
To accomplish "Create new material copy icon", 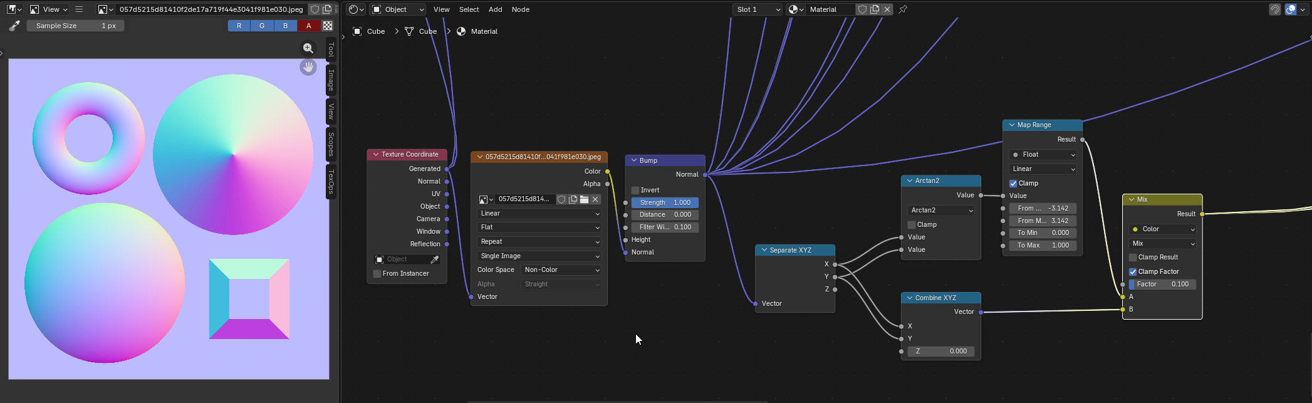I will coord(875,9).
